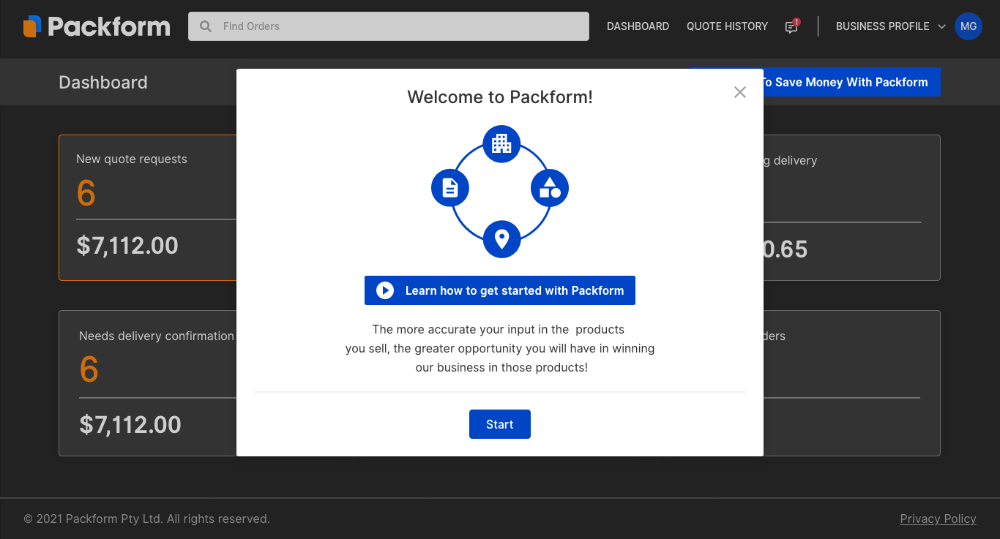Click the Save Money With Packform button
This screenshot has height=539, width=1000.
tap(851, 83)
